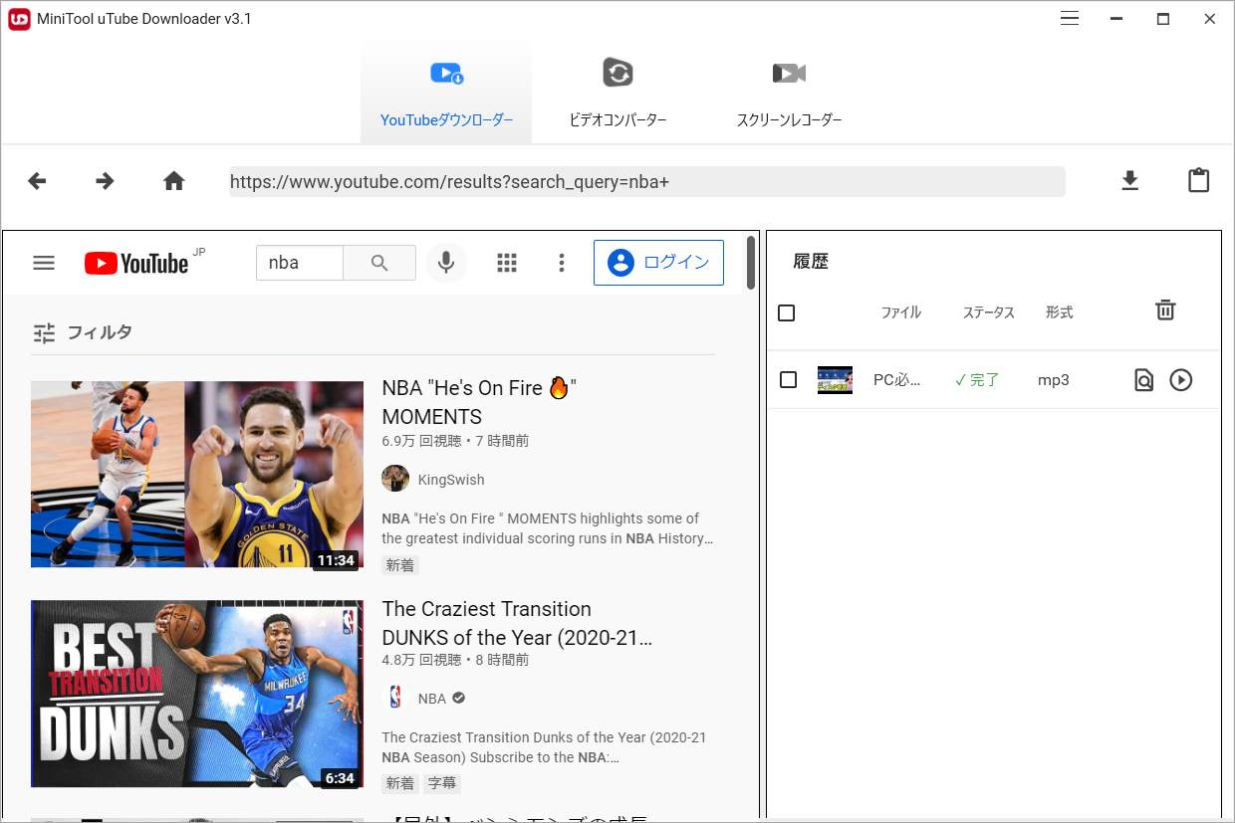Viewport: 1235px width, 823px height.
Task: Open the YouTube guide hamburger menu
Action: tap(44, 263)
